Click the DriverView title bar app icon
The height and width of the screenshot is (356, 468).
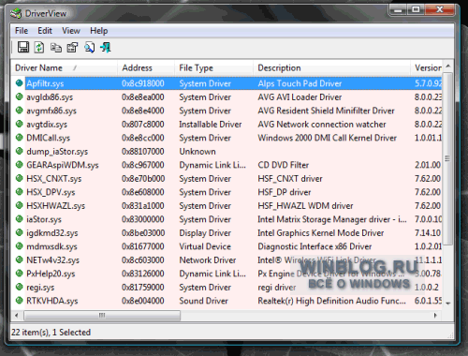coord(16,13)
